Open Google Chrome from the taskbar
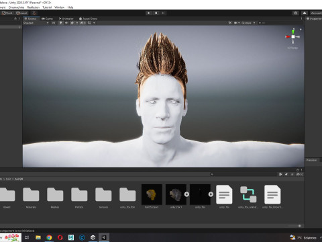Viewport: 322px width, 242px height. pyautogui.click(x=49, y=237)
